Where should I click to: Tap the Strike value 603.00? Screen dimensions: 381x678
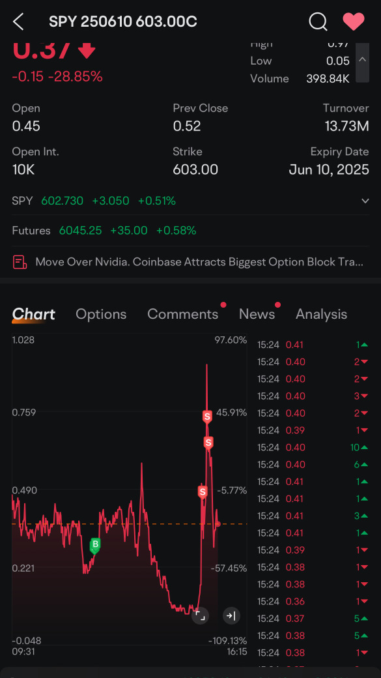195,170
